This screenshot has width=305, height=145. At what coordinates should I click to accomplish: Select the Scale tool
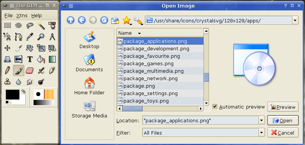pos(41,48)
